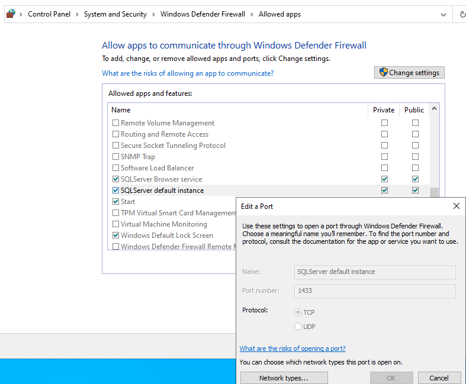This screenshot has height=384, width=466.
Task: Expand the chevron after System and Security breadcrumb
Action: pyautogui.click(x=153, y=14)
